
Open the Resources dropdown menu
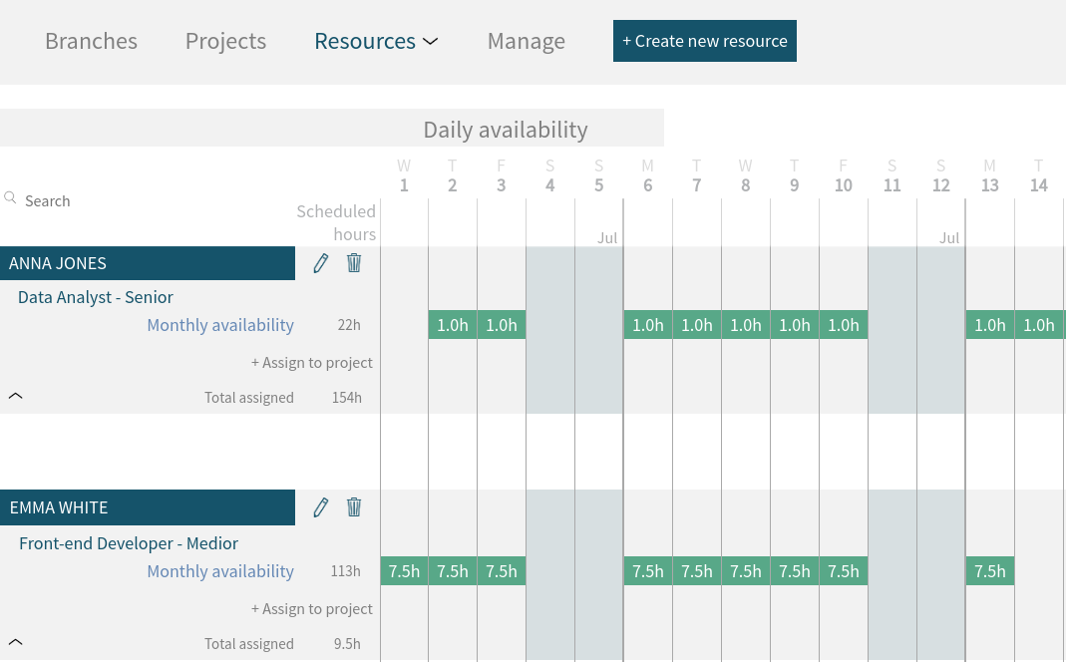[x=376, y=42]
